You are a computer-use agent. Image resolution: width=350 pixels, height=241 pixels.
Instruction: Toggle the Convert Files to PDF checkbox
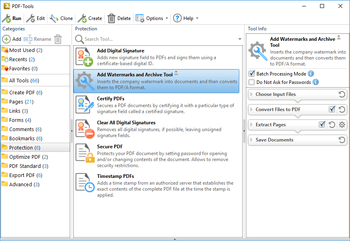(x=332, y=109)
